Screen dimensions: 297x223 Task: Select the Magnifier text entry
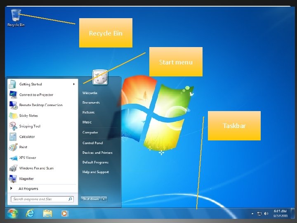(26, 179)
